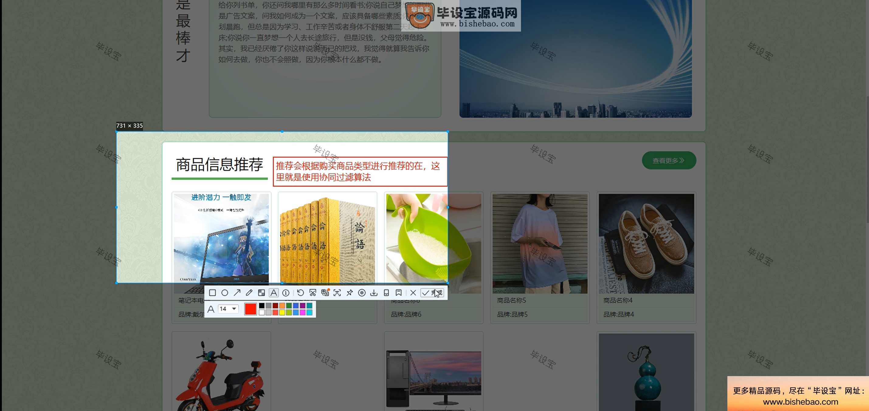
Task: Click the 完成 finish button
Action: (x=432, y=293)
